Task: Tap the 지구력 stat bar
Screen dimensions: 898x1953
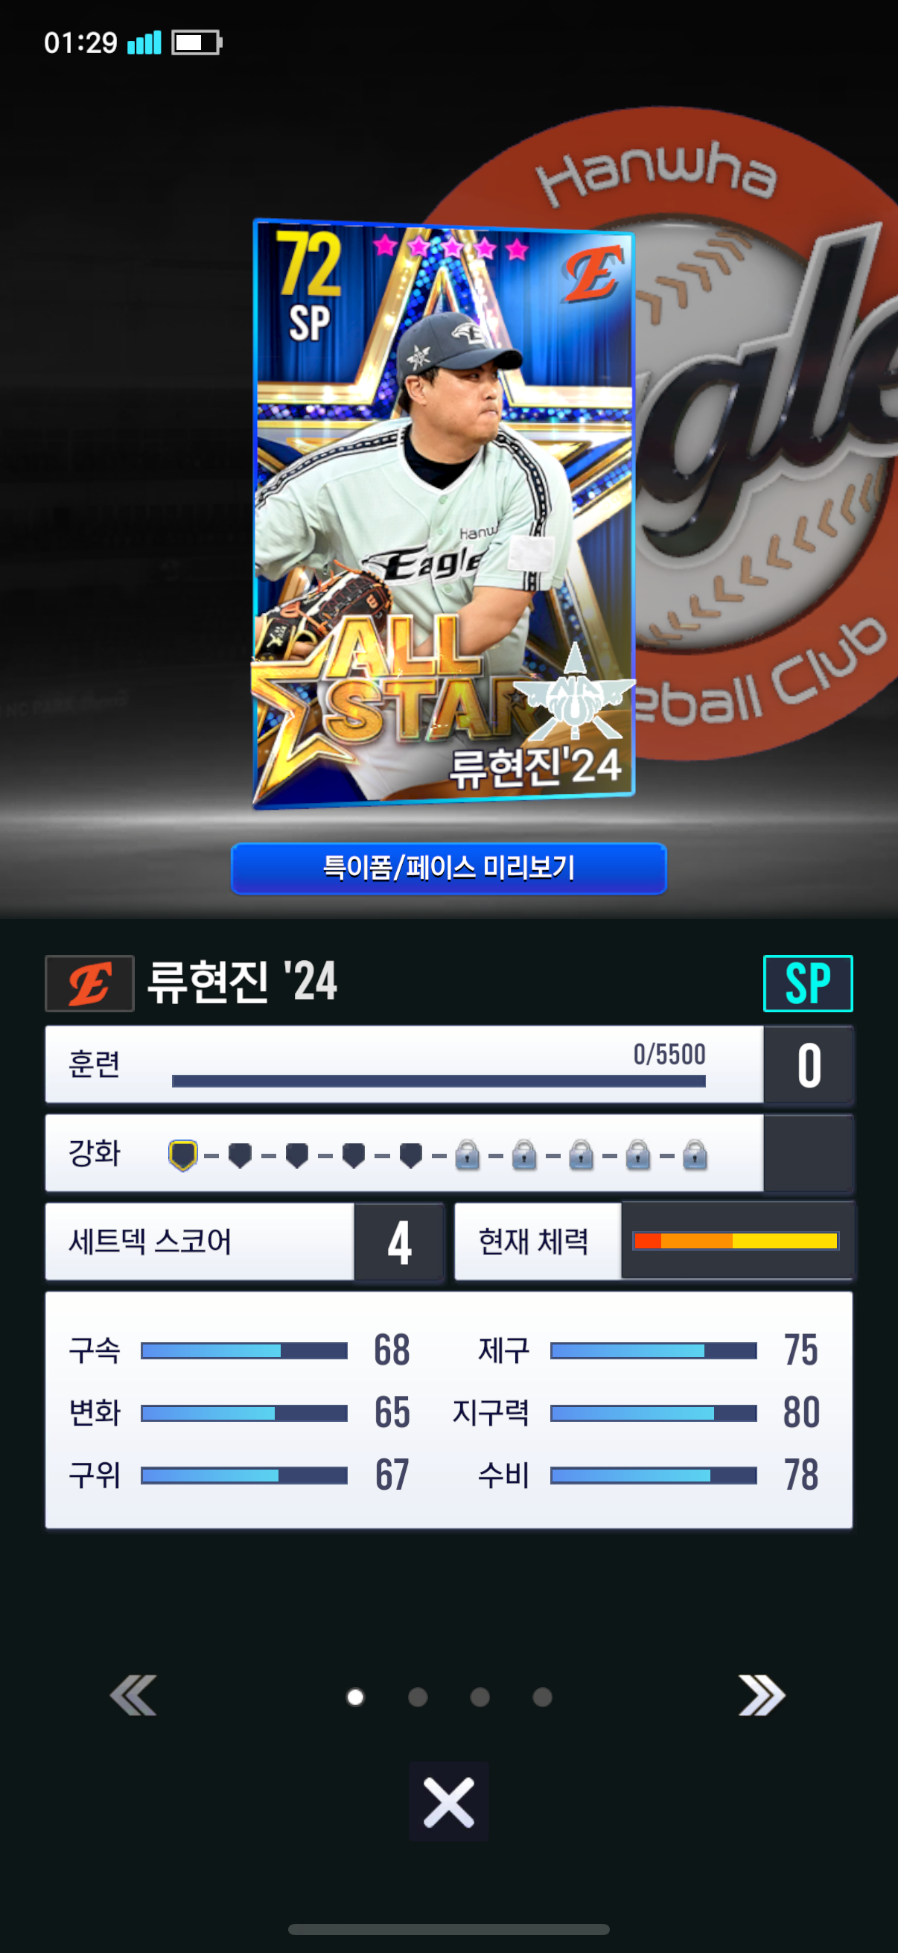Action: pyautogui.click(x=653, y=1412)
